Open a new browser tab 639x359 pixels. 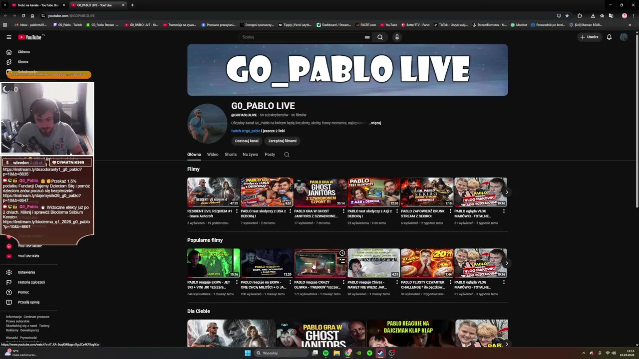(132, 5)
